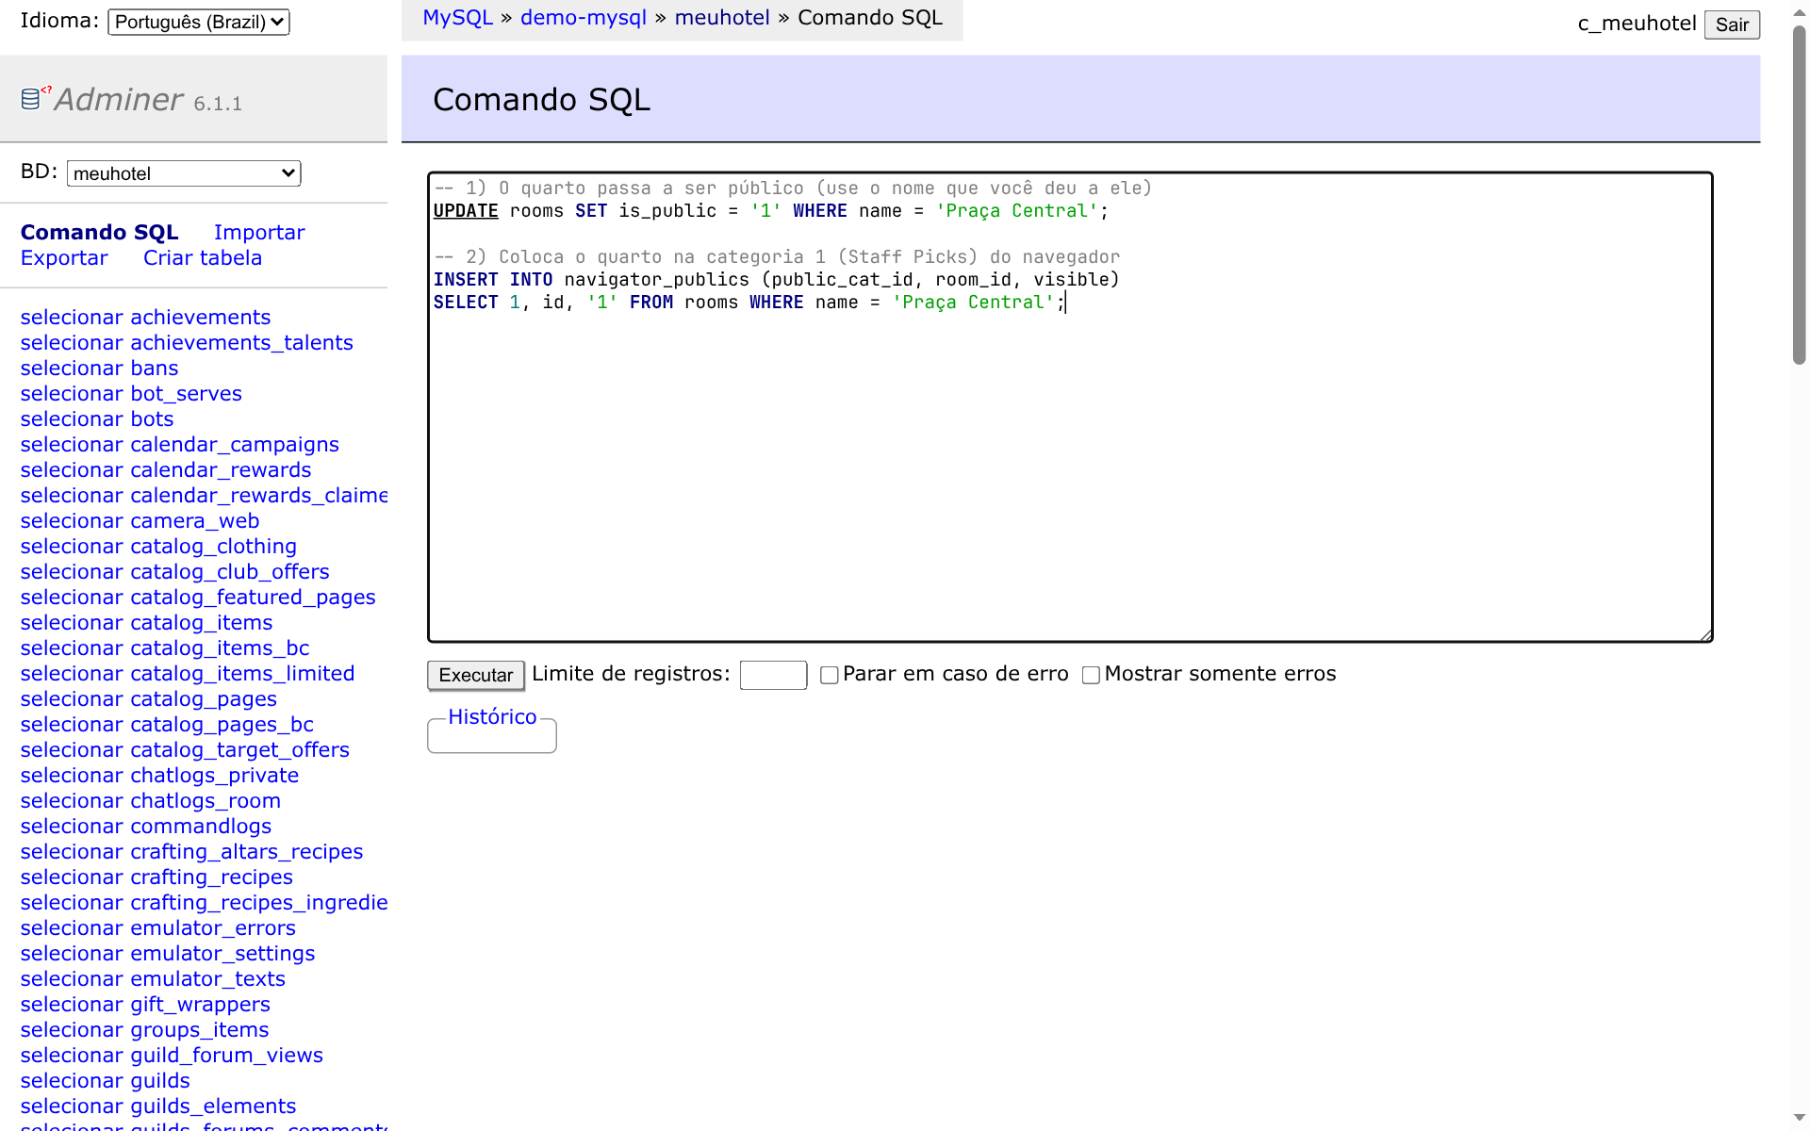Screen dimensions: 1810x1131
Task: Open the BD database selector
Action: (x=184, y=173)
